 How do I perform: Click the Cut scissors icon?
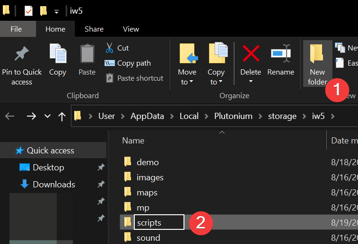[109, 48]
